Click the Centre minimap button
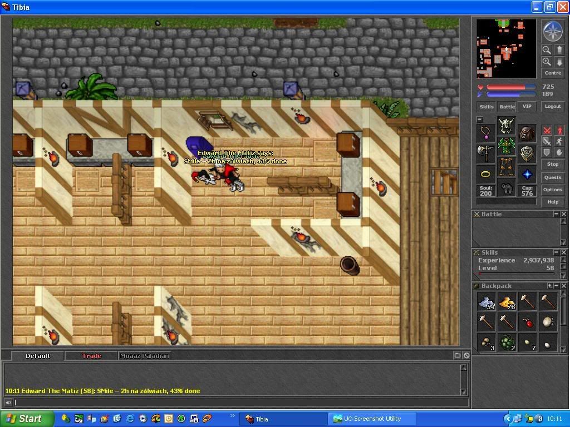Image resolution: width=570 pixels, height=427 pixels. [x=553, y=73]
